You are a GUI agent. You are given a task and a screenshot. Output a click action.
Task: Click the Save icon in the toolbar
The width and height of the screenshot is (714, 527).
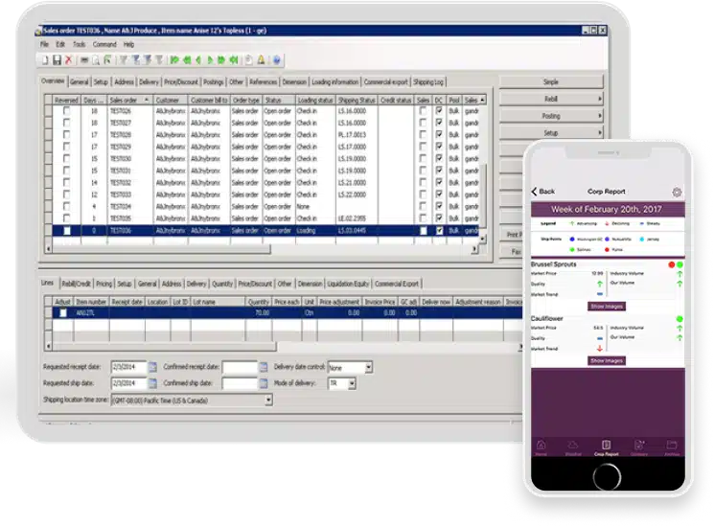(x=57, y=59)
